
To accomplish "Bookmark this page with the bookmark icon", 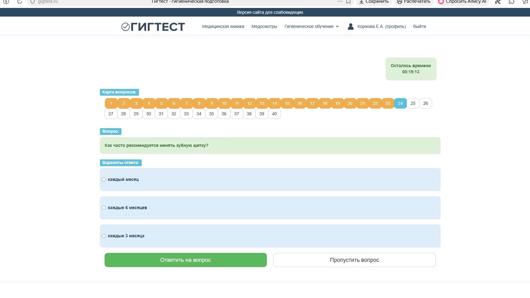I will coord(348,2).
